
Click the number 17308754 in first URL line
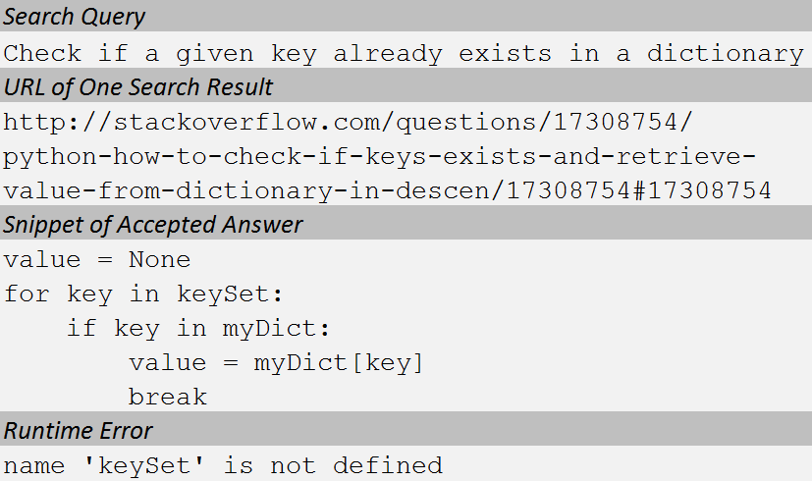[x=616, y=122]
